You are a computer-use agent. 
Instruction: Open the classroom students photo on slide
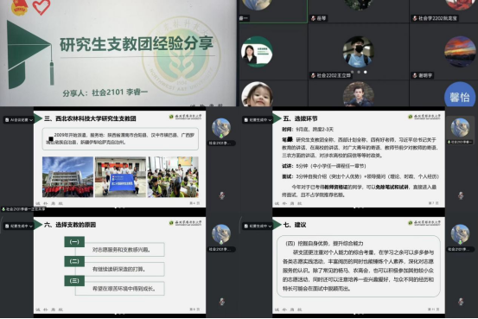click(x=173, y=177)
